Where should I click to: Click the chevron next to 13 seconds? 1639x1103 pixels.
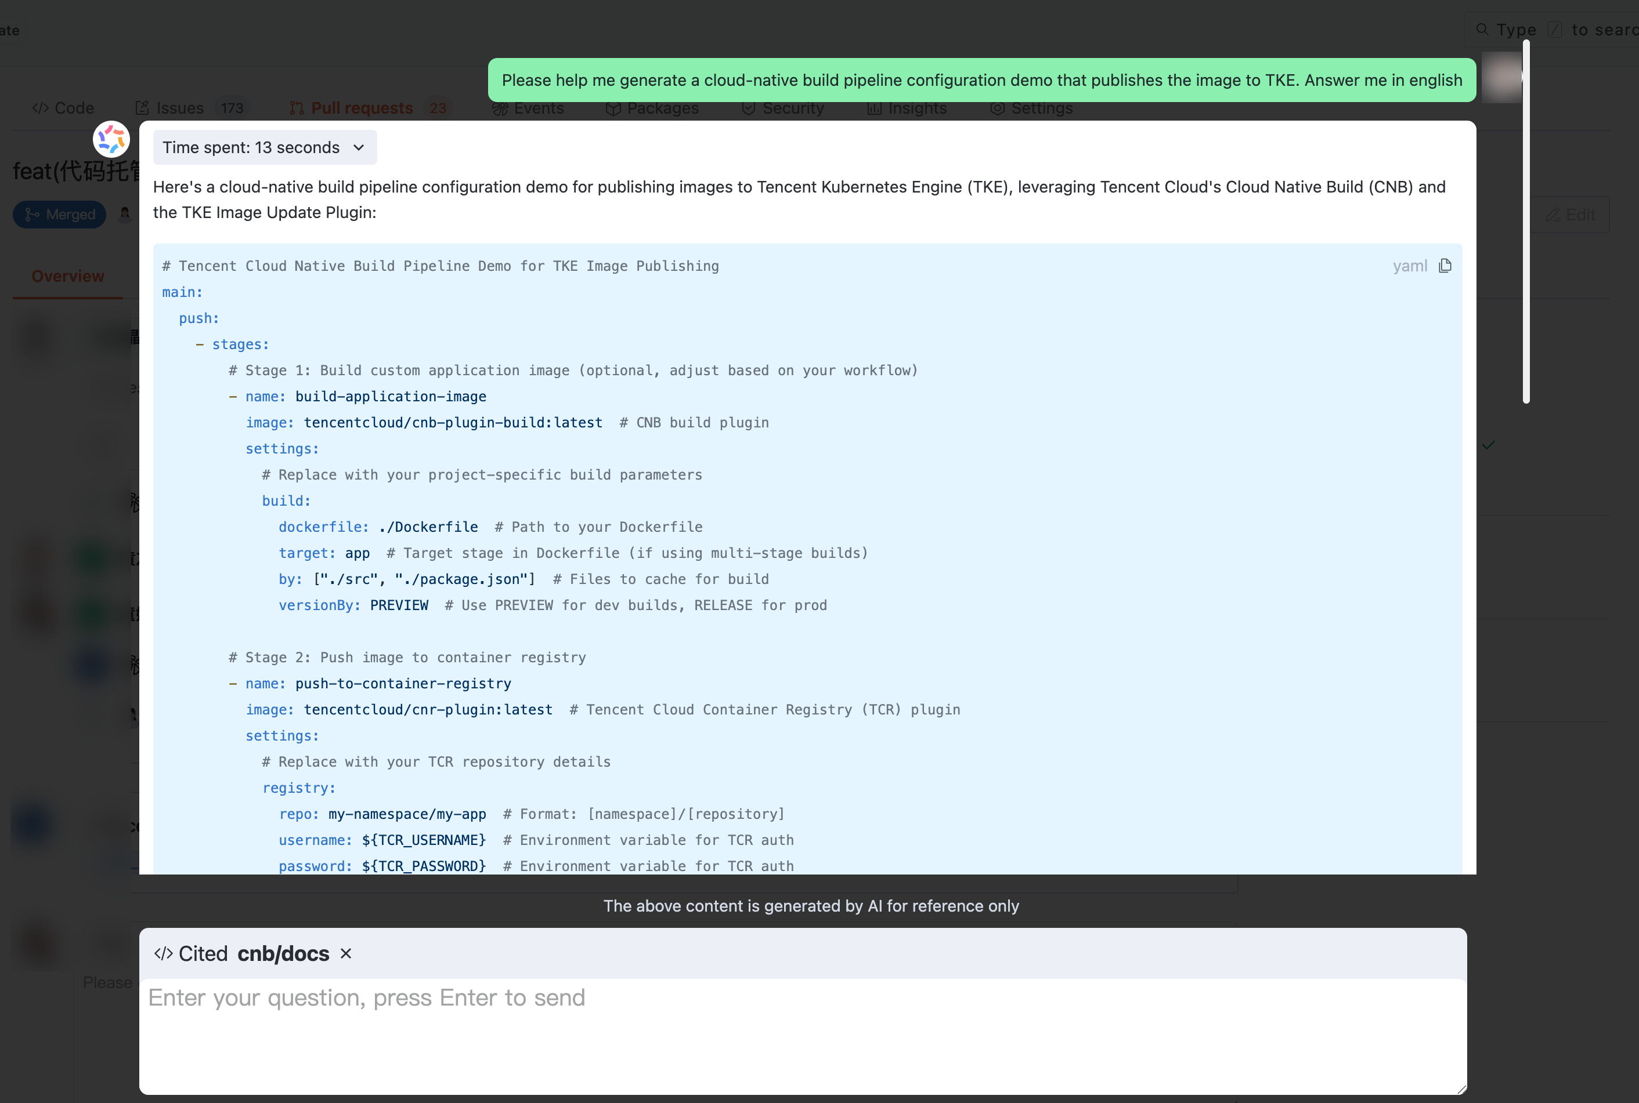pyautogui.click(x=359, y=148)
